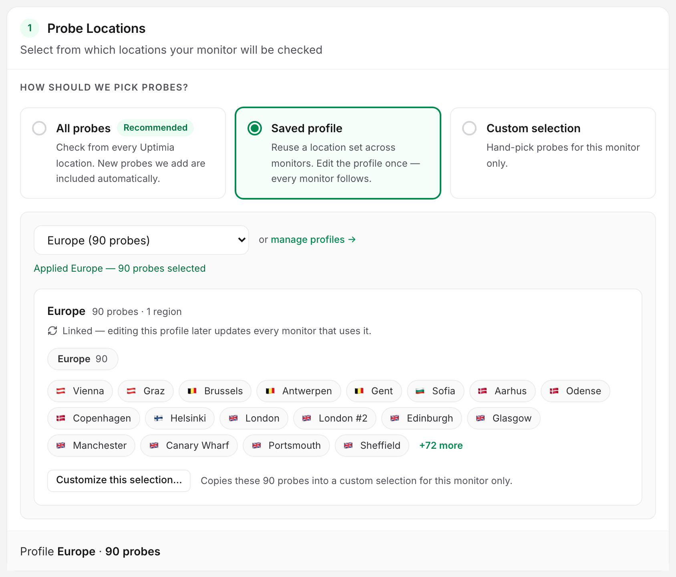Select the Saved profile radio option
The image size is (676, 577).
click(255, 128)
